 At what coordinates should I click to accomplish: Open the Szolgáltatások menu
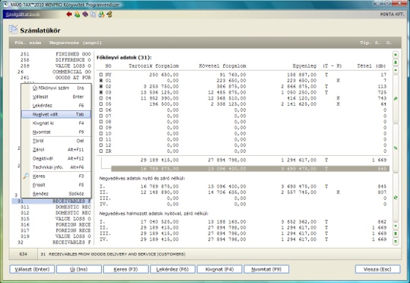(23, 14)
